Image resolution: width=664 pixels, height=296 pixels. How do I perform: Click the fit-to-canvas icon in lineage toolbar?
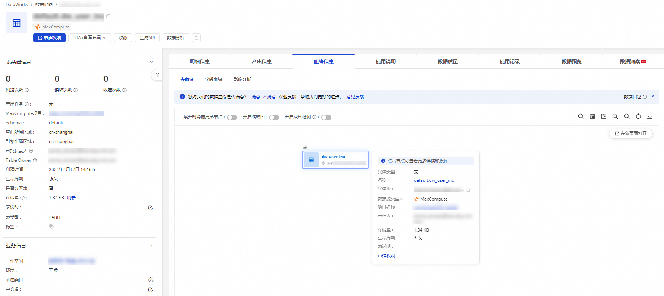[603, 116]
